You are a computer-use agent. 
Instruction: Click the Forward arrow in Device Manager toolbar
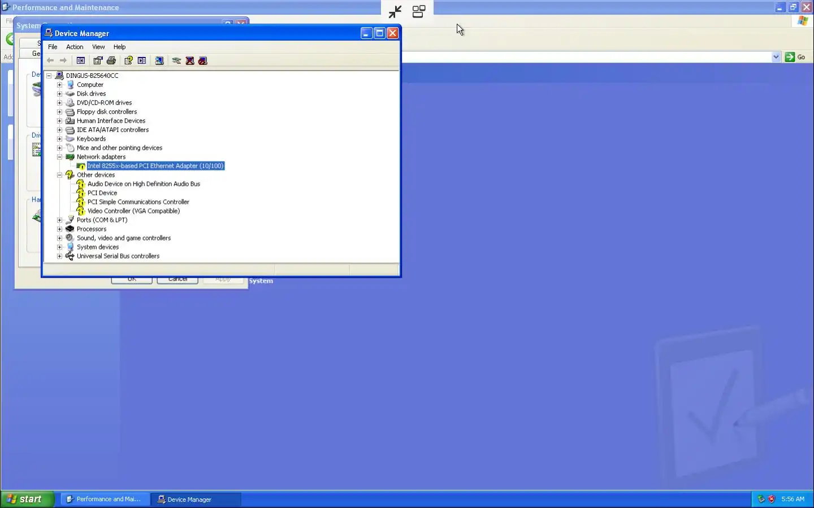[63, 60]
